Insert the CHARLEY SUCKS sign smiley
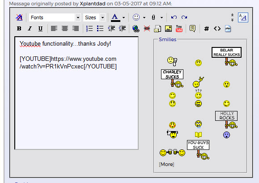The image size is (259, 183). pos(172,78)
